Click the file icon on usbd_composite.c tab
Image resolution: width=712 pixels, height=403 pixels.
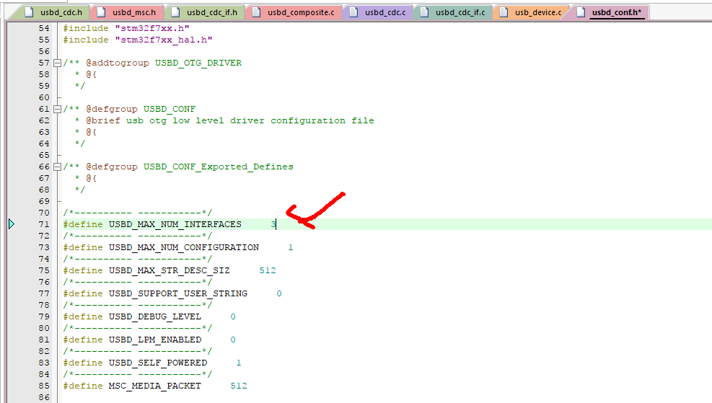pyautogui.click(x=256, y=12)
